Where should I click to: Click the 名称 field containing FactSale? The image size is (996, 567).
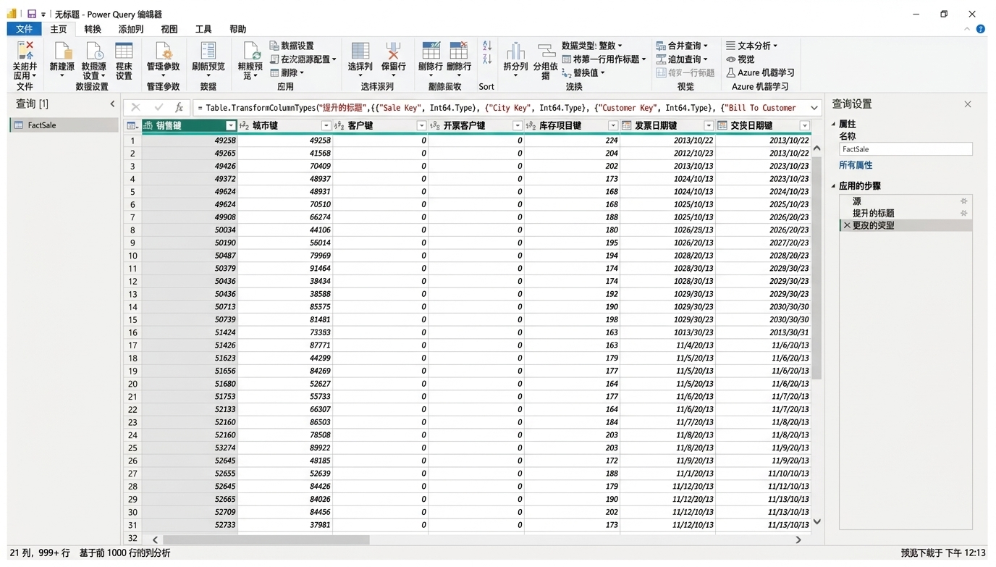coord(906,149)
